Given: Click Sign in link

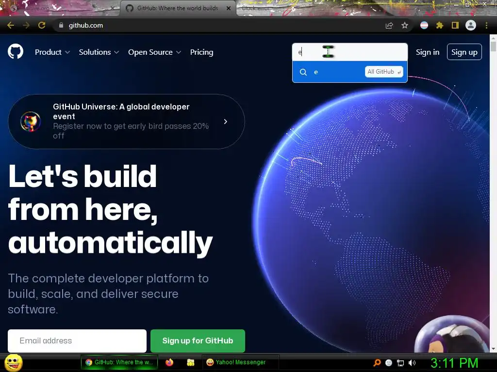Looking at the screenshot, I should pyautogui.click(x=428, y=52).
